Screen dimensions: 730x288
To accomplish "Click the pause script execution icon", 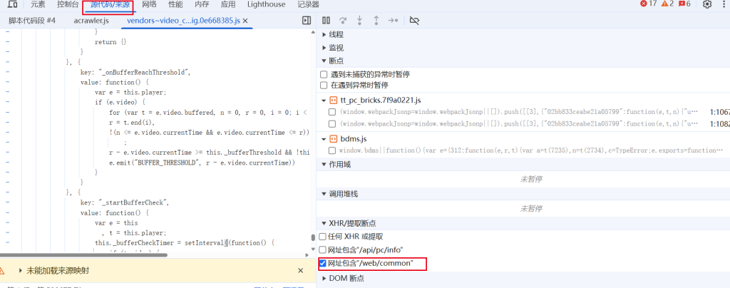I will point(326,21).
